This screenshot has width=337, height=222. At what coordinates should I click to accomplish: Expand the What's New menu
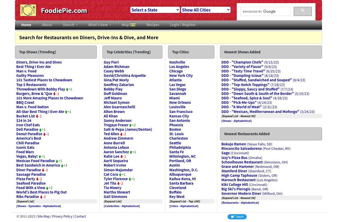pyautogui.click(x=99, y=25)
